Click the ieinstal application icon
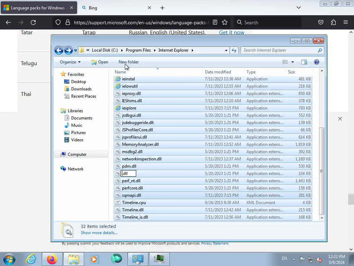Image resolution: width=354 pixels, height=266 pixels. tap(118, 79)
